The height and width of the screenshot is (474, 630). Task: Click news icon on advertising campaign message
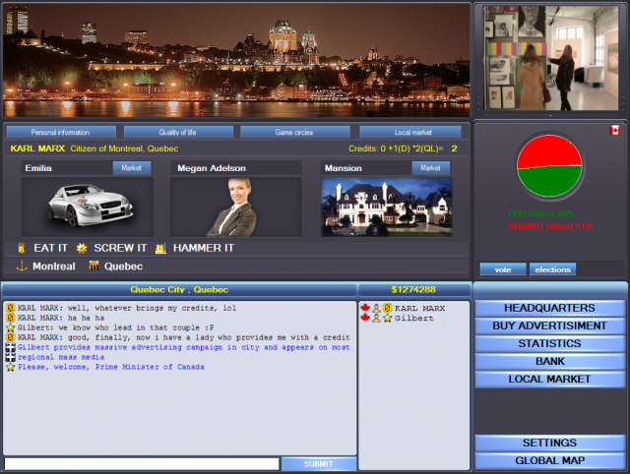[11, 352]
